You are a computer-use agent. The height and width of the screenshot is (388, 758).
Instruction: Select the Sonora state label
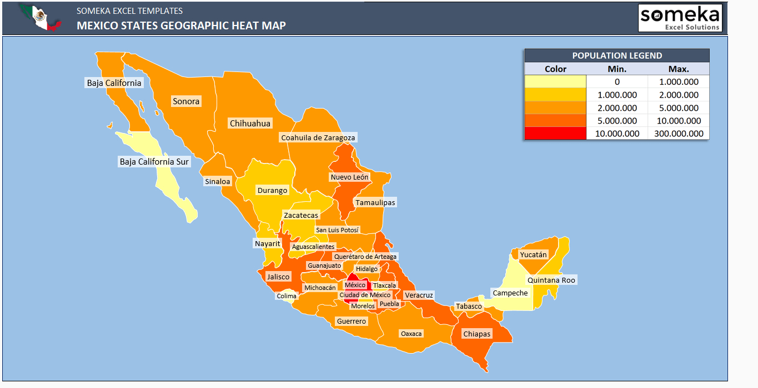(185, 101)
